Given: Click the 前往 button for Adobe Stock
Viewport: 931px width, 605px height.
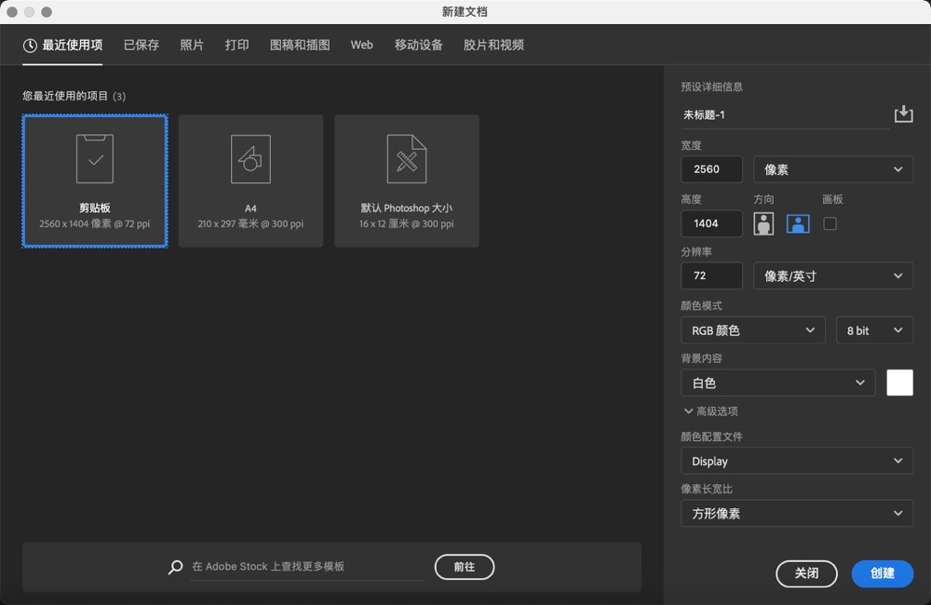Looking at the screenshot, I should [x=464, y=567].
